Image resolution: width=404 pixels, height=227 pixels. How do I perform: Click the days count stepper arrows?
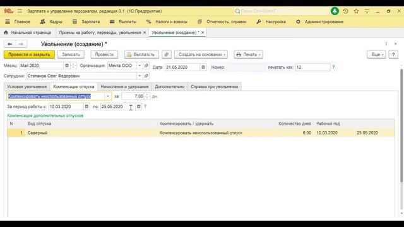click(x=147, y=96)
